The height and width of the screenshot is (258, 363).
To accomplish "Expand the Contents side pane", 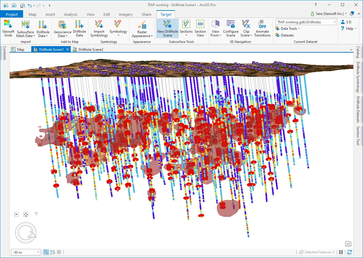I will 4,53.
